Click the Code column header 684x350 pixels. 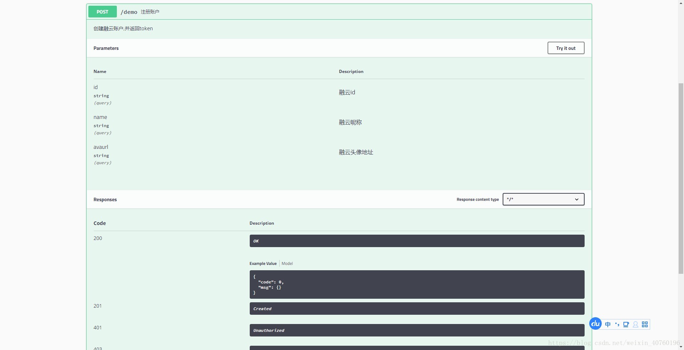[99, 223]
